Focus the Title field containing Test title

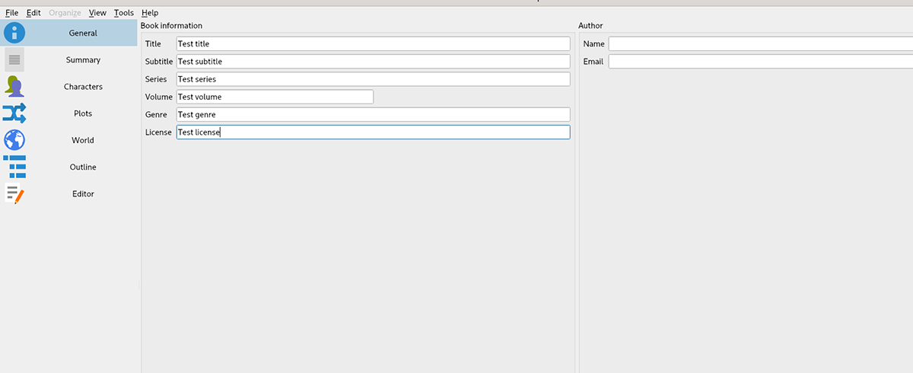[373, 44]
